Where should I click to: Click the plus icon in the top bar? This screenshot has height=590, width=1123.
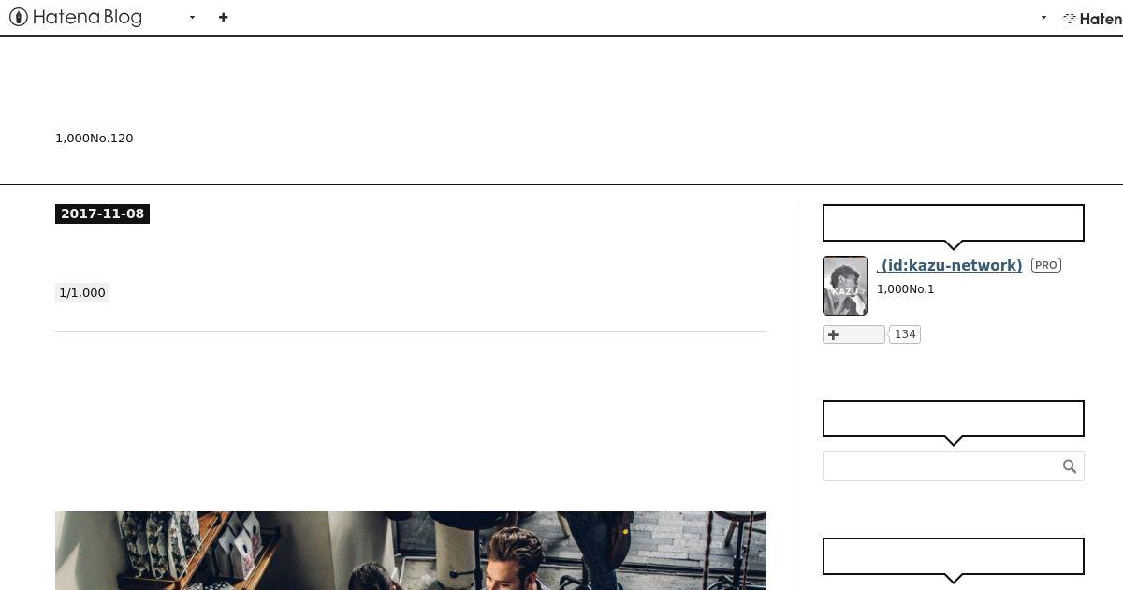point(223,17)
